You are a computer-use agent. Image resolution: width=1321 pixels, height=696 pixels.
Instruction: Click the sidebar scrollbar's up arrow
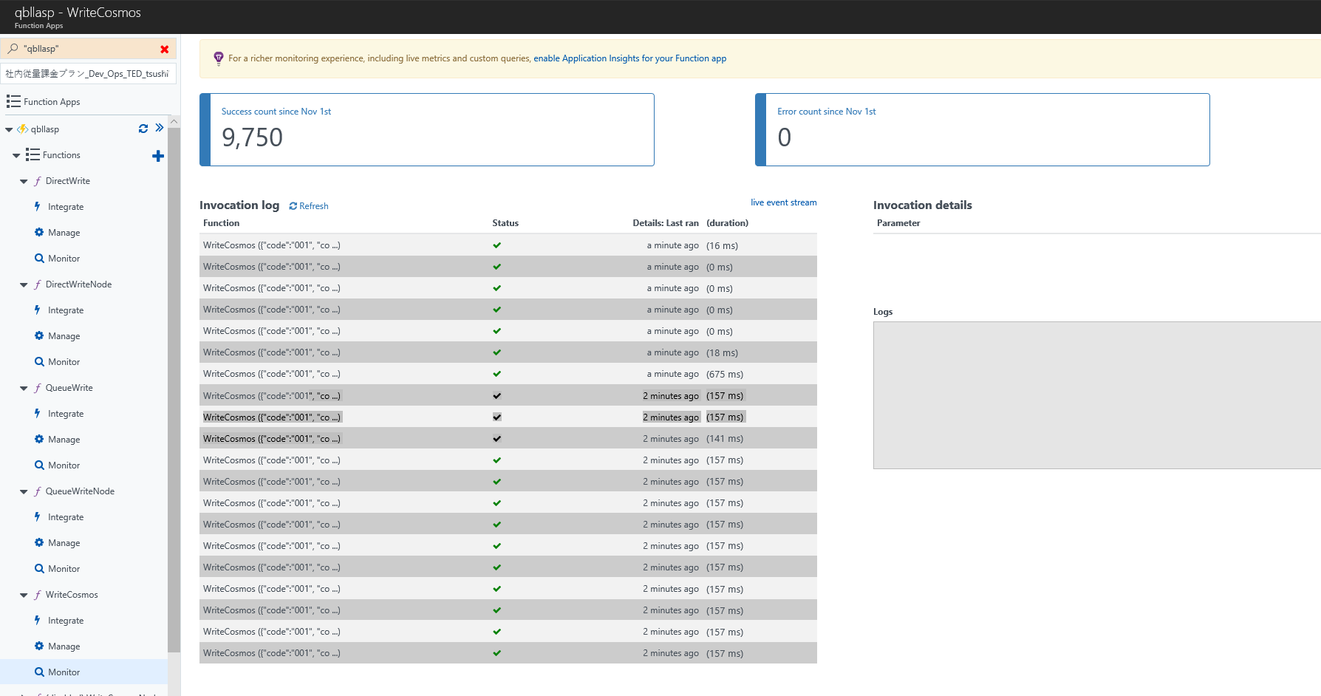(174, 121)
